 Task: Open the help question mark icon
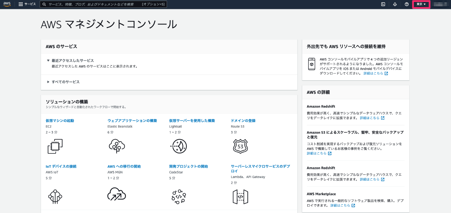click(x=407, y=4)
